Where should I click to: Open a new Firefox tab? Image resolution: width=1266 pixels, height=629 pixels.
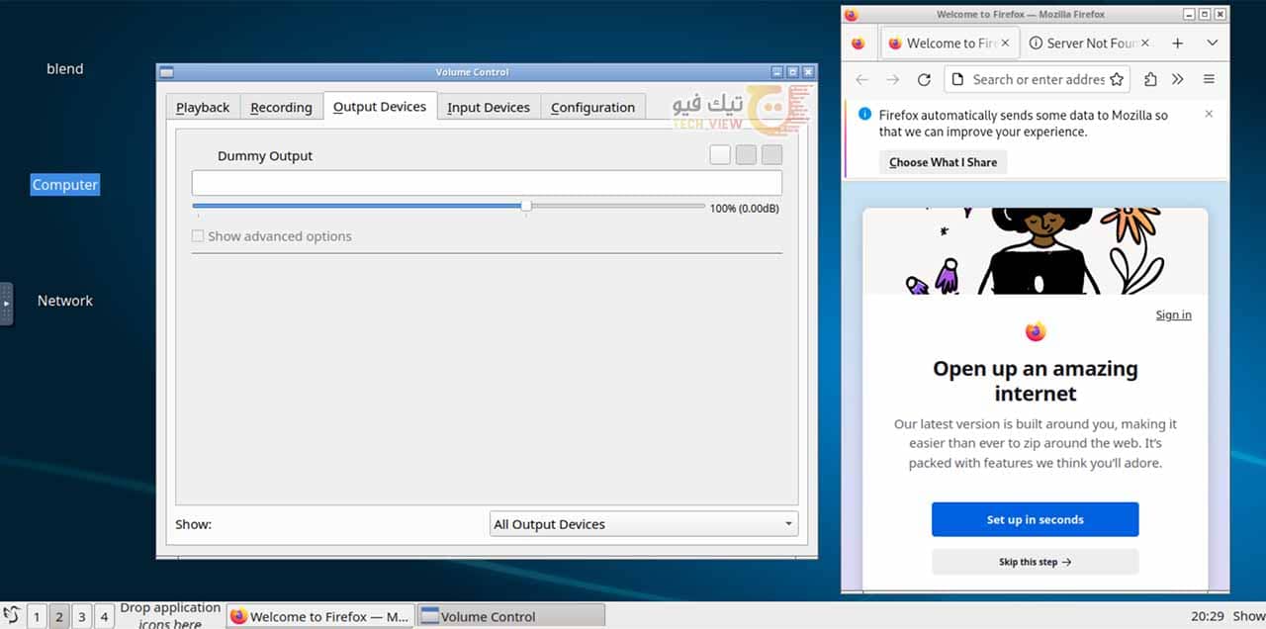pos(1177,44)
